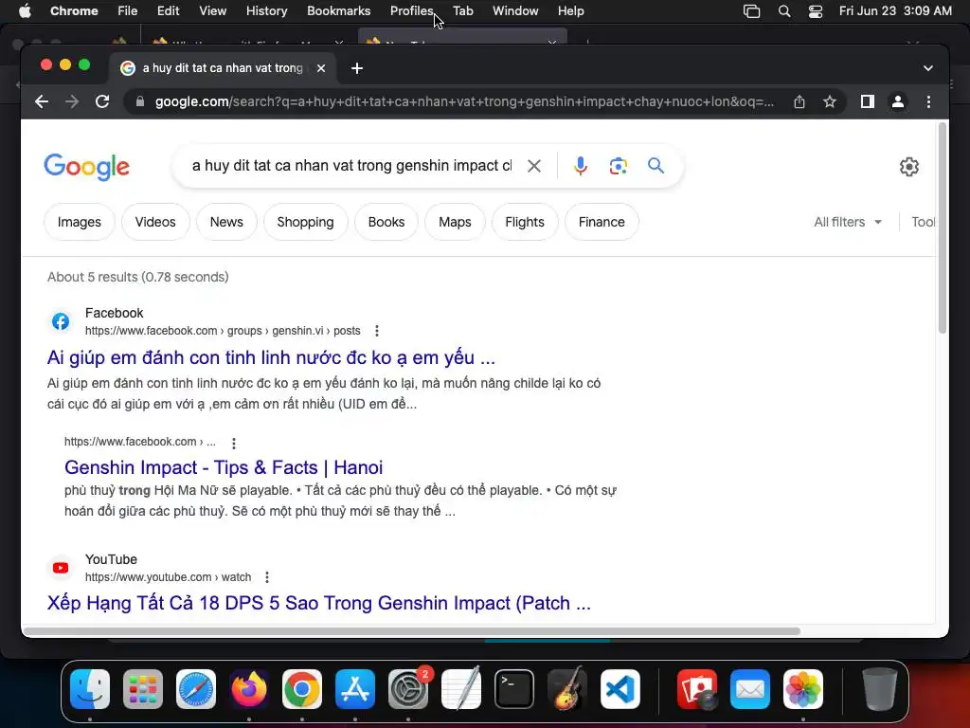The height and width of the screenshot is (728, 970).
Task: Bookmark this page with the star
Action: pos(830,101)
